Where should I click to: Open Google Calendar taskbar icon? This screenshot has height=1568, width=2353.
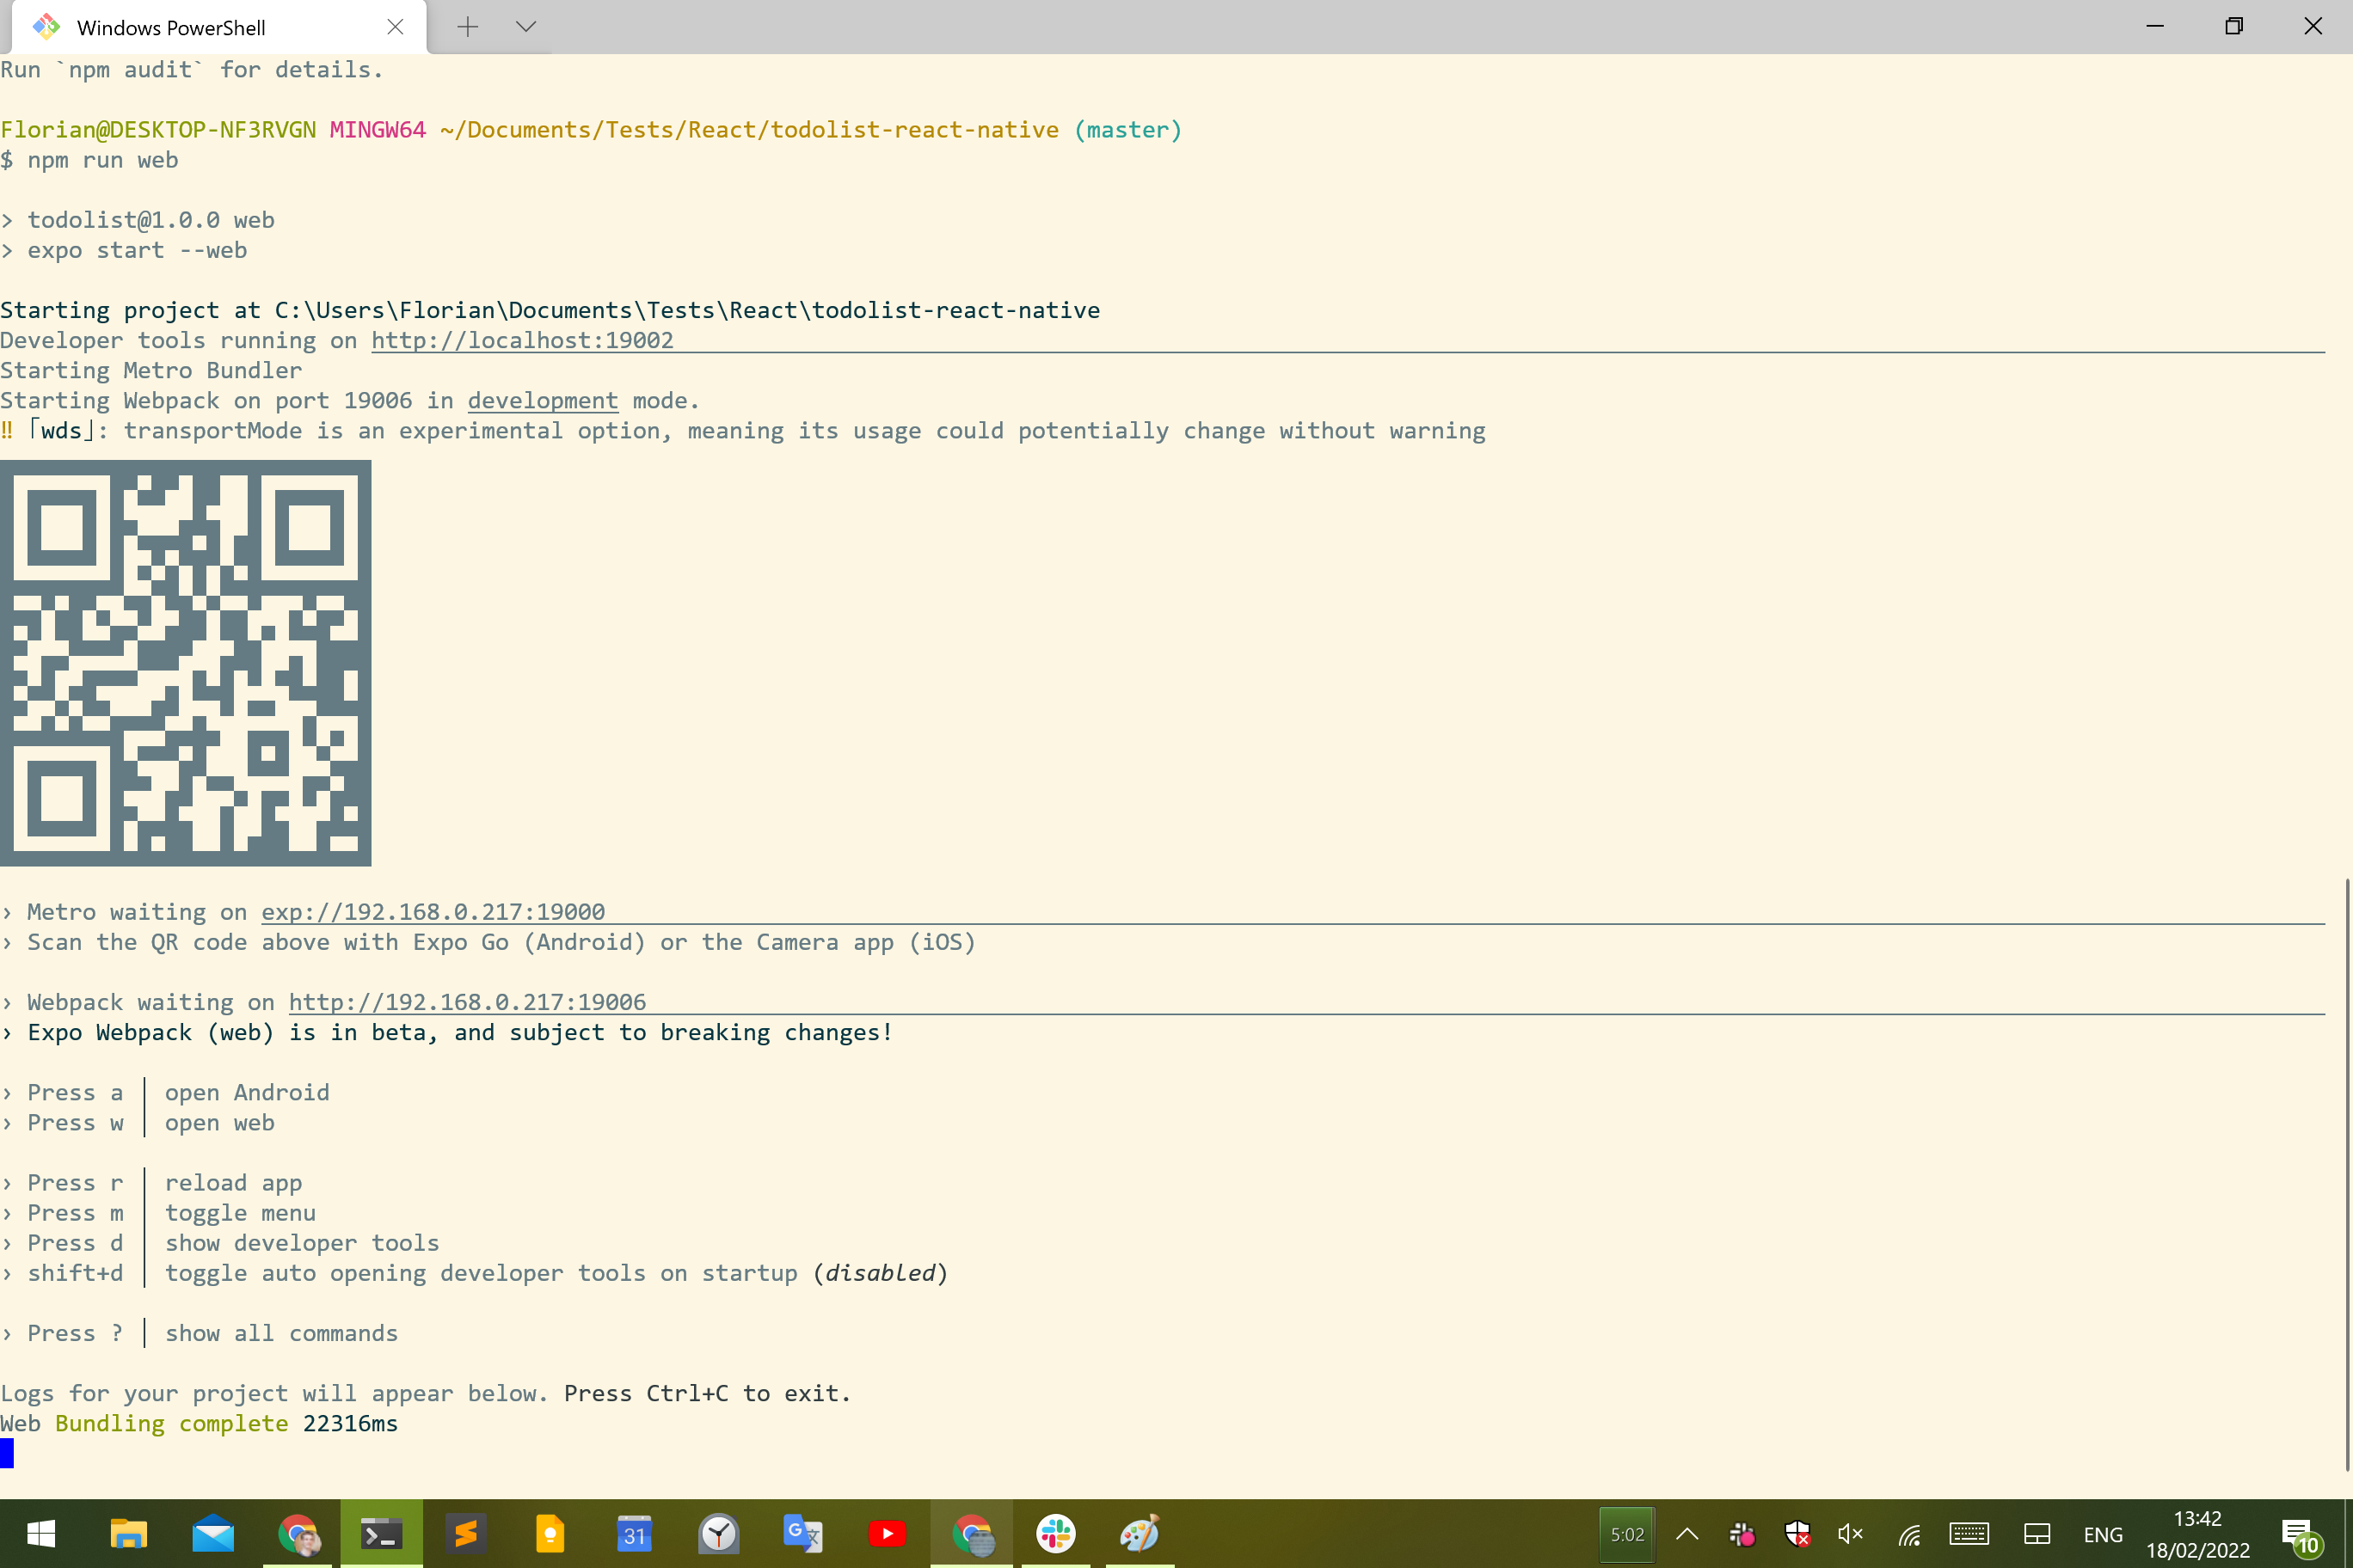635,1533
